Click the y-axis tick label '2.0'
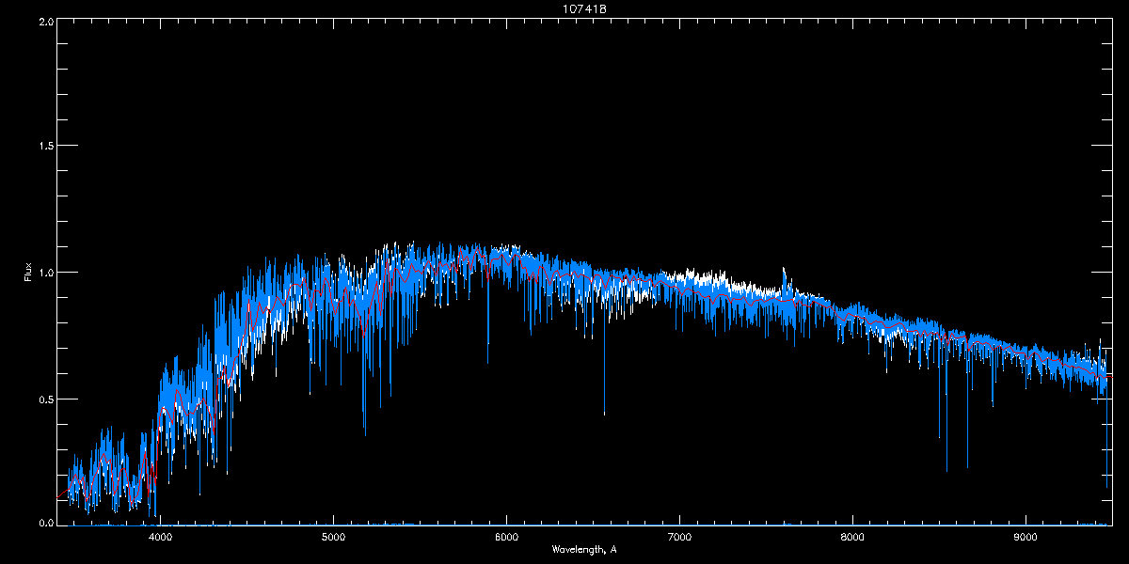The image size is (1129, 564). [45, 21]
